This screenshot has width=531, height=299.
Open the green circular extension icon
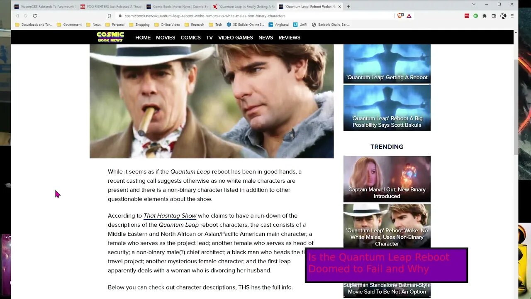[475, 16]
